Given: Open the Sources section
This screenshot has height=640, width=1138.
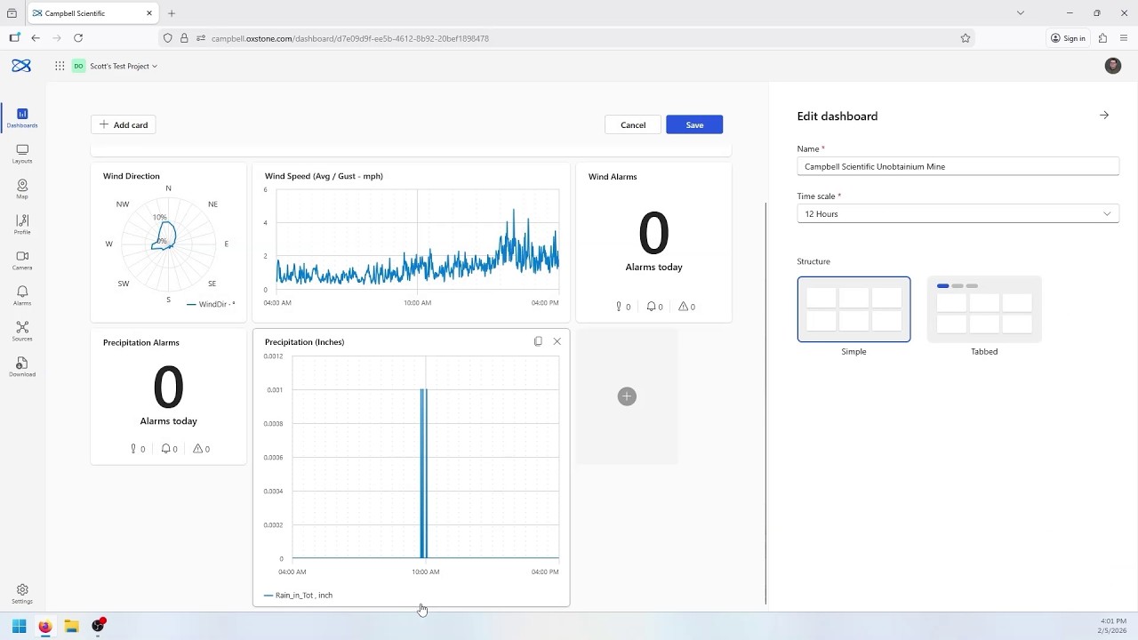Looking at the screenshot, I should coord(22,332).
